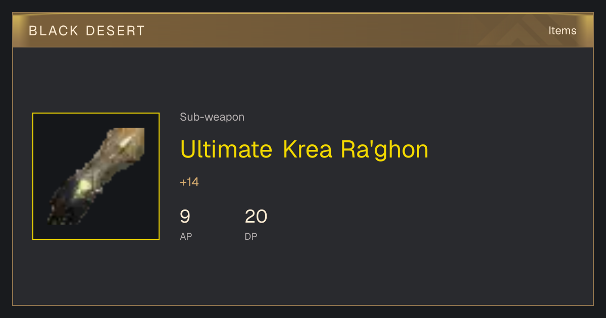Select the AP value 9
Viewport: 606px width, 318px height.
coord(185,217)
